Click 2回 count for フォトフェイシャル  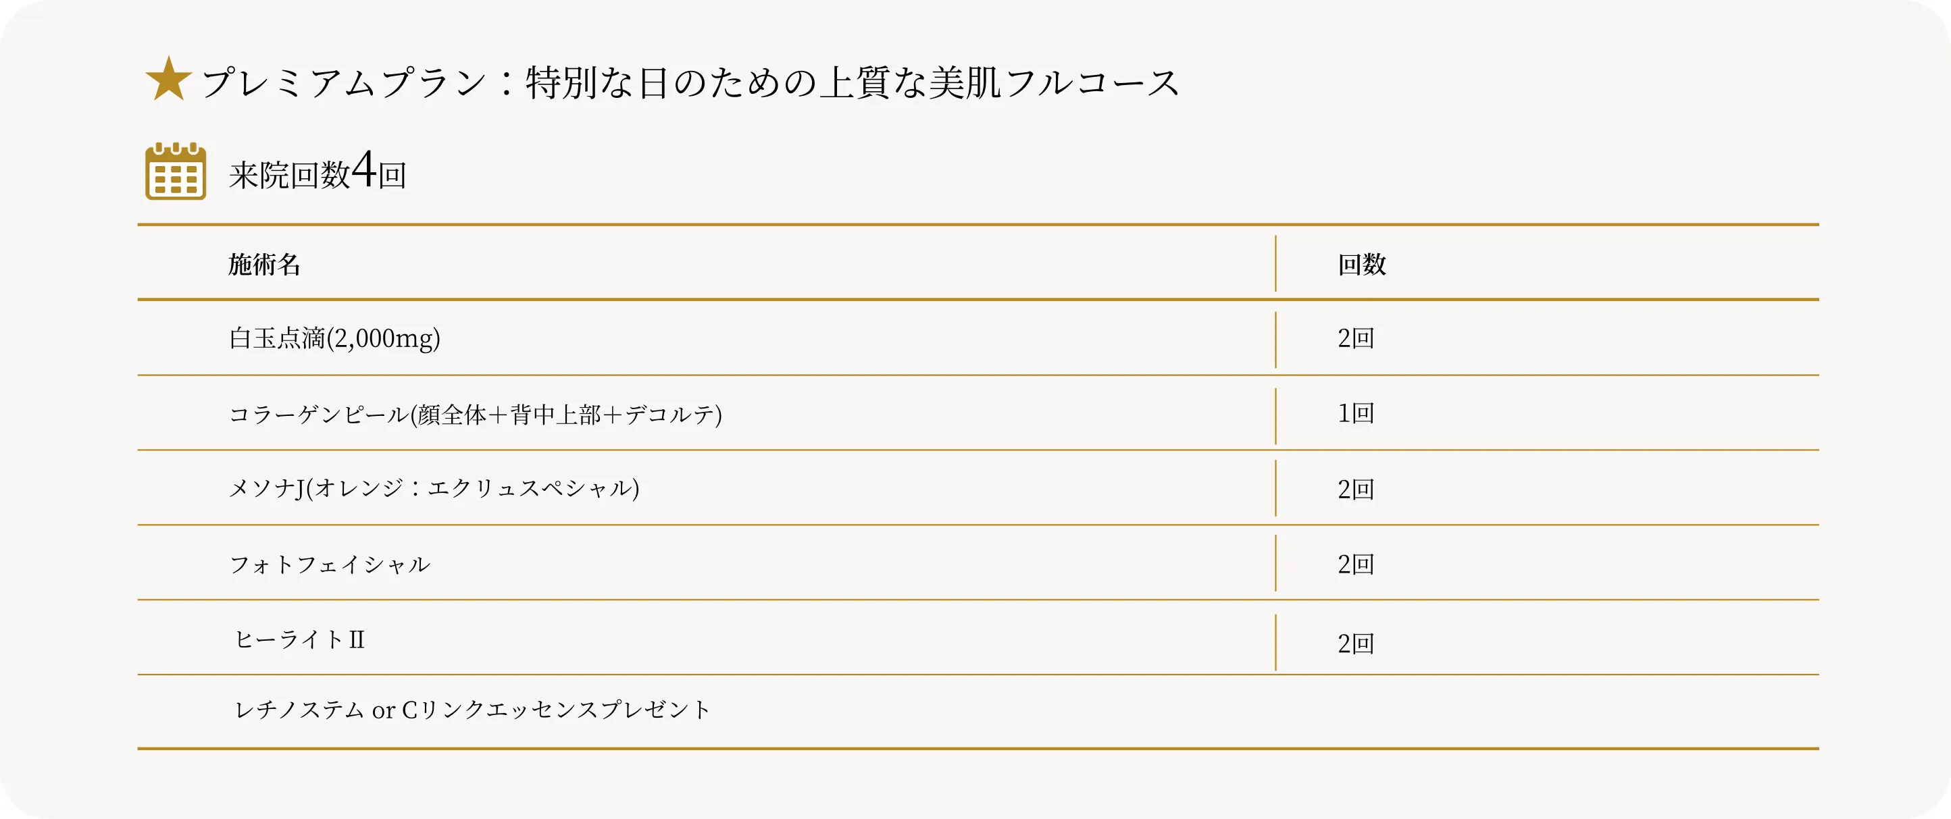(1355, 564)
